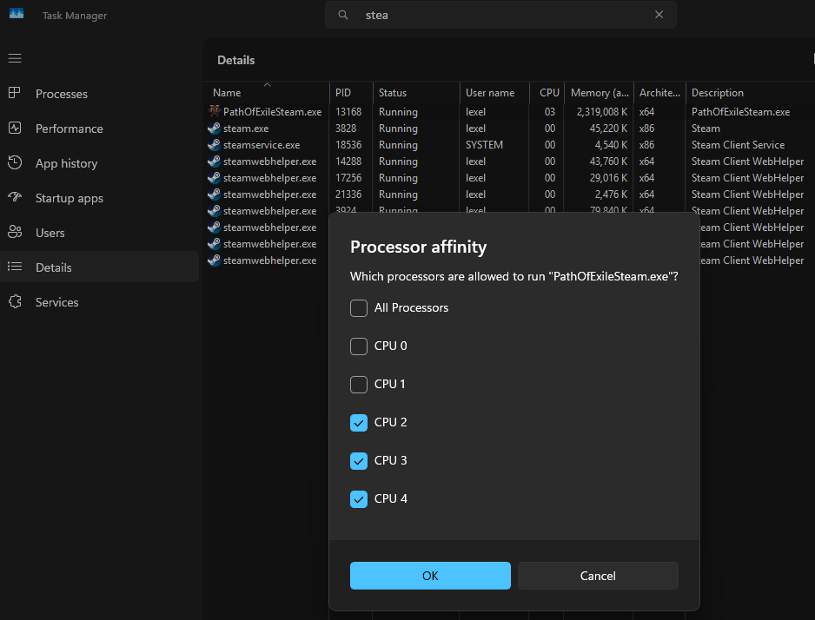Sort by the PID column header
The image size is (815, 620).
351,92
